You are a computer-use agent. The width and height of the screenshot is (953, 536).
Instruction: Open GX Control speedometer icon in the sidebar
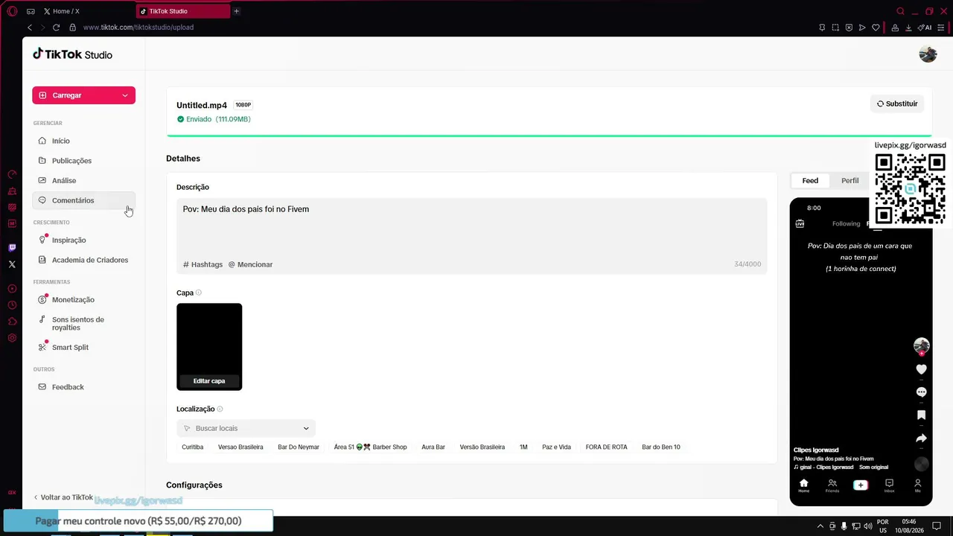[x=12, y=174]
